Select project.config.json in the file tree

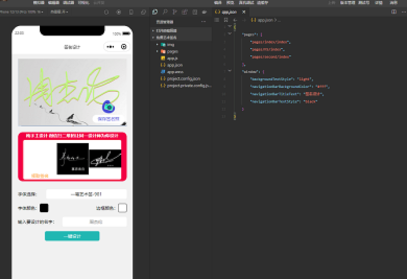183,79
